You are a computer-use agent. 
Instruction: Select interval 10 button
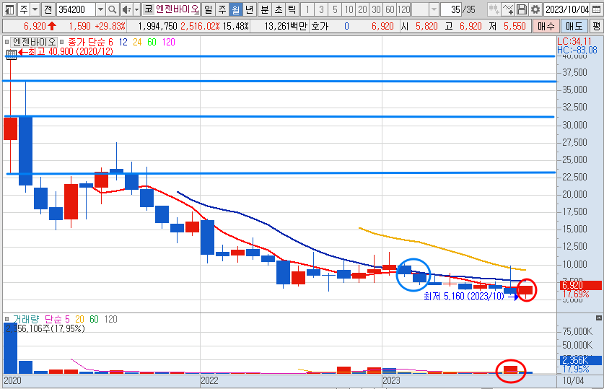point(349,9)
